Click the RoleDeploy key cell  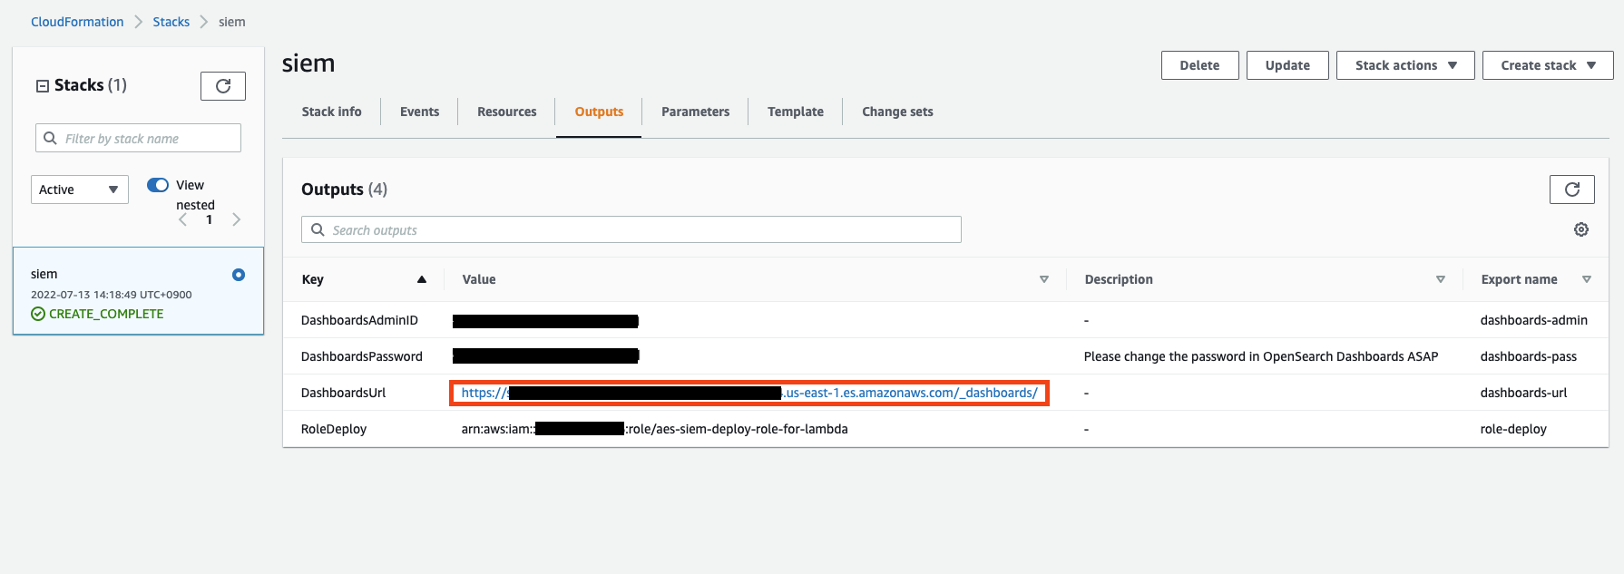point(334,429)
